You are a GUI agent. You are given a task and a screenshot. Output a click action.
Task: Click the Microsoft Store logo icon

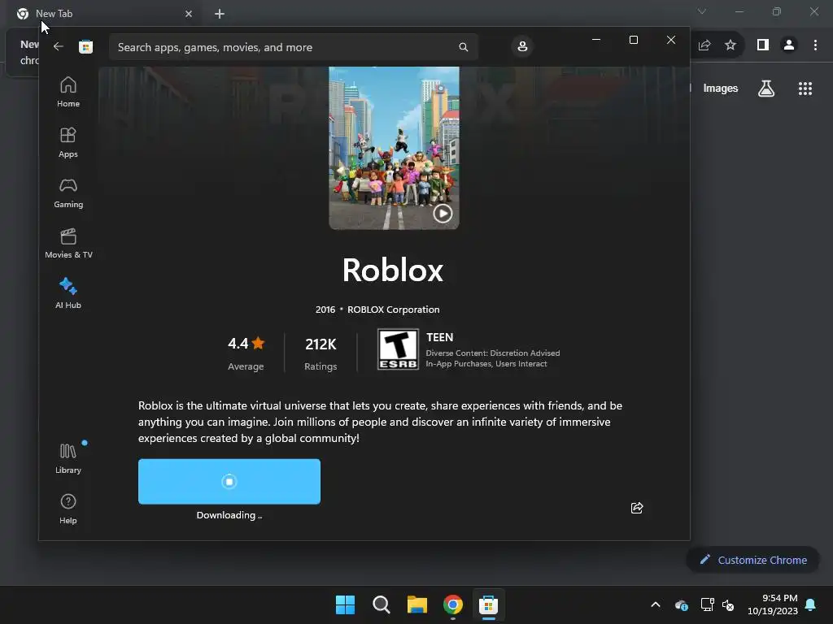(x=85, y=46)
